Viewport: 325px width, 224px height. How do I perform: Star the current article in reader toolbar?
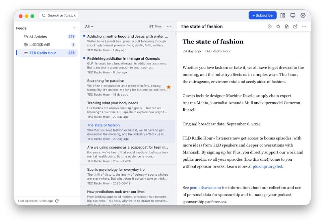(x=278, y=26)
